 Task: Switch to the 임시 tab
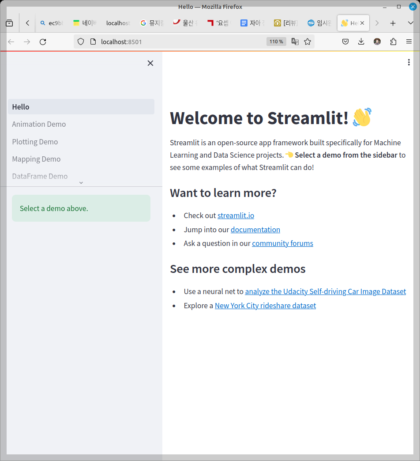coord(319,23)
